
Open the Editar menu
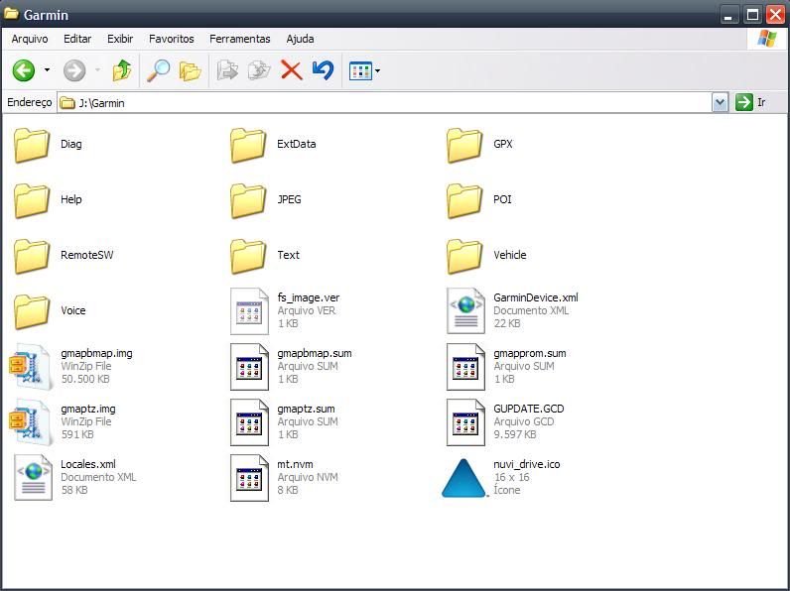[77, 39]
